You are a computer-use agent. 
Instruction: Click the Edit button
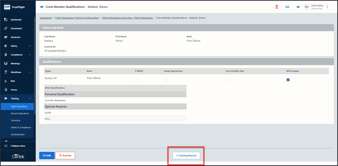[47, 155]
